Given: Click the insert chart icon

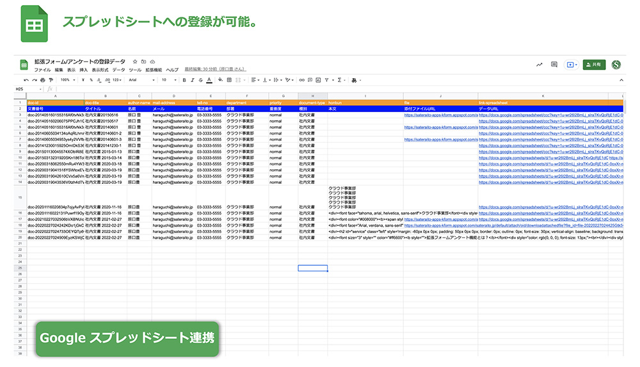Looking at the screenshot, I should (x=318, y=80).
